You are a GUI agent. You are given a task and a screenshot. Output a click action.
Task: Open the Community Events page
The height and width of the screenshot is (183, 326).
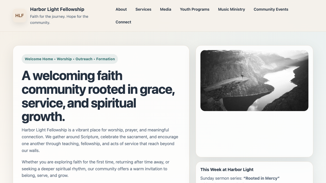coord(271,9)
